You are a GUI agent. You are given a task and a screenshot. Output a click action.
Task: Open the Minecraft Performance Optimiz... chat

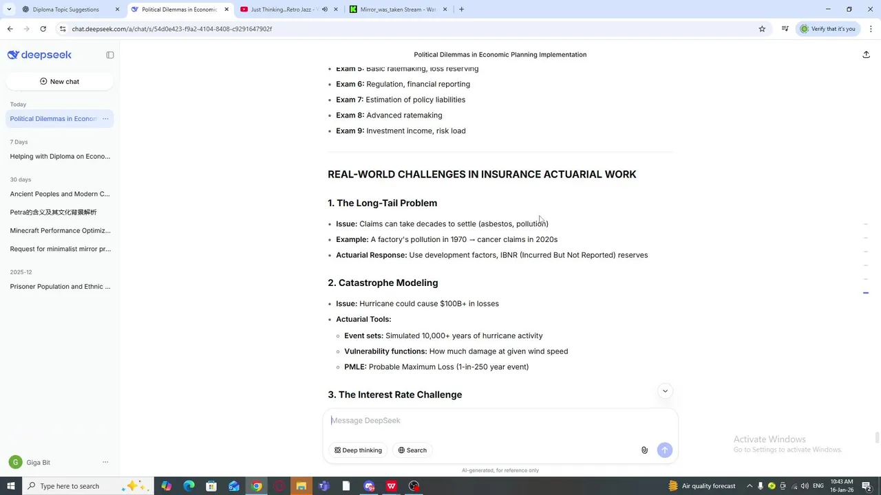click(60, 230)
